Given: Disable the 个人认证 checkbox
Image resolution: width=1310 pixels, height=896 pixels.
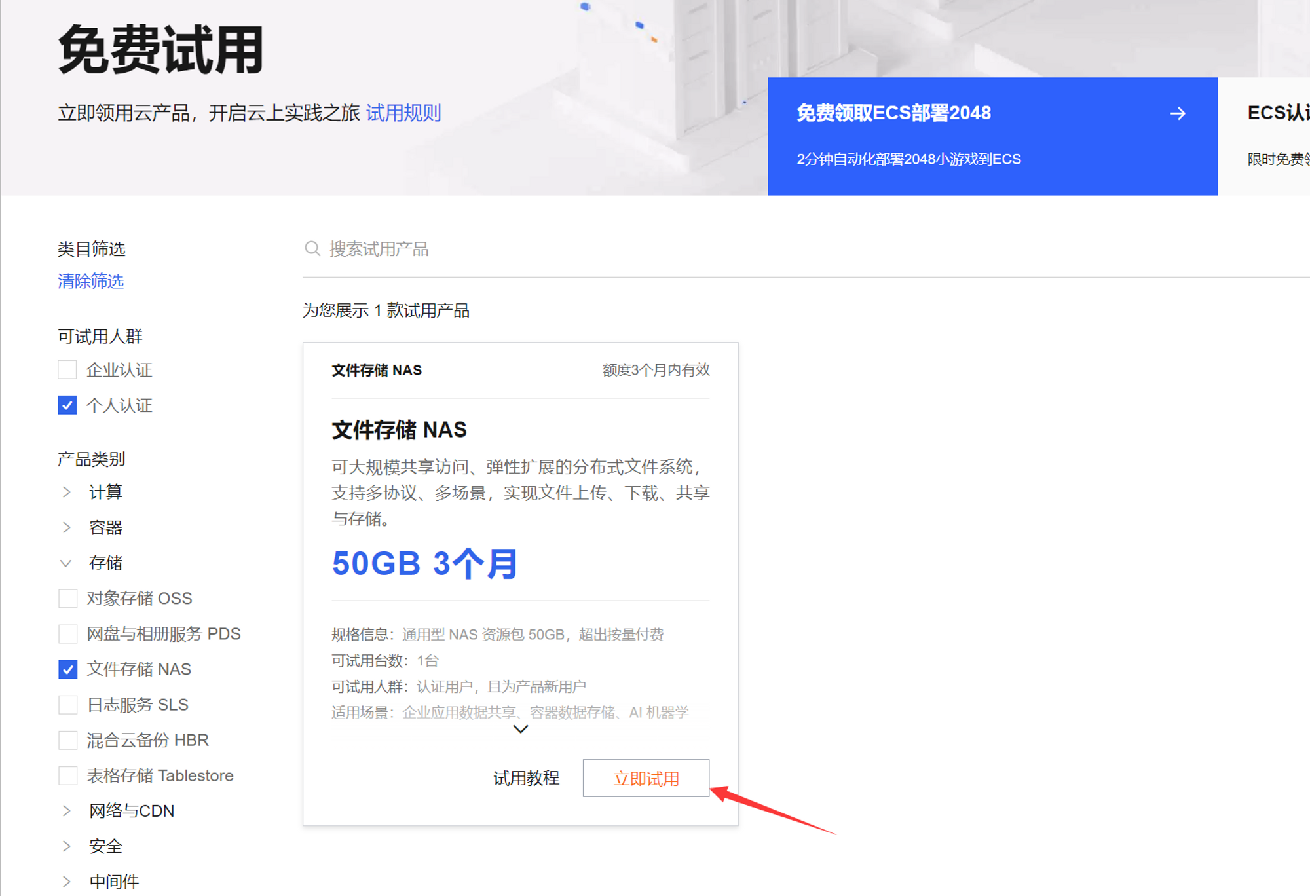Looking at the screenshot, I should coord(67,405).
